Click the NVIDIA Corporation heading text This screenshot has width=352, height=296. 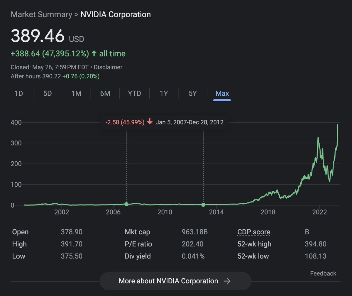[116, 14]
